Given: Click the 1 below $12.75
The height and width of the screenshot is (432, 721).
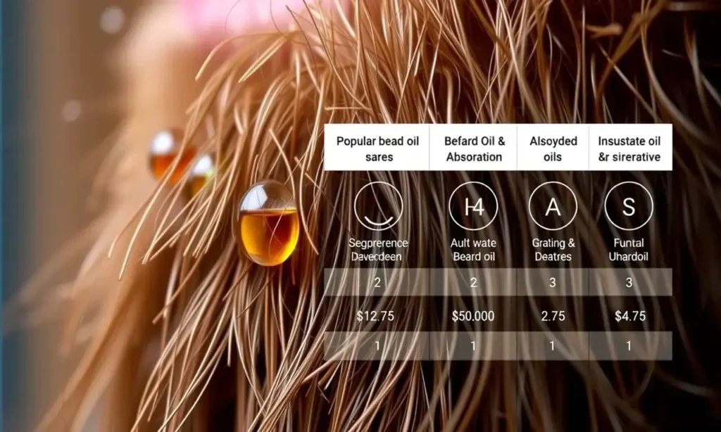Looking at the screenshot, I should (377, 345).
